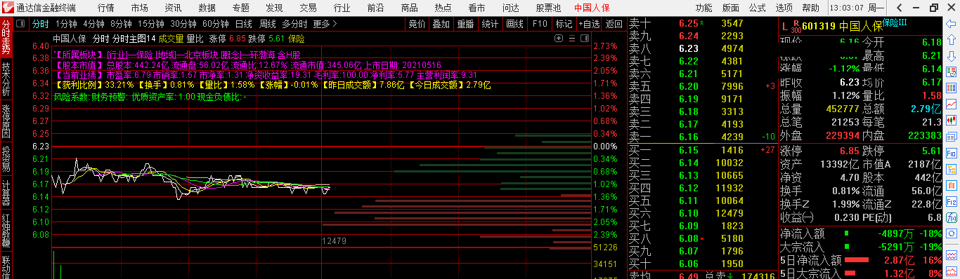960x279 pixels.
Task: Select the 投资易 left sidebar tab
Action: (x=6, y=158)
